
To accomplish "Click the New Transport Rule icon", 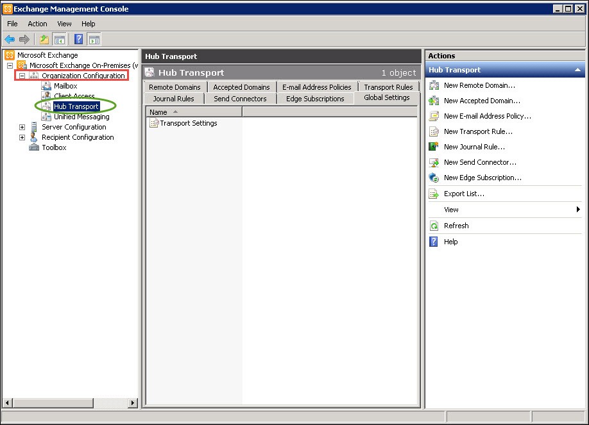I will point(434,131).
